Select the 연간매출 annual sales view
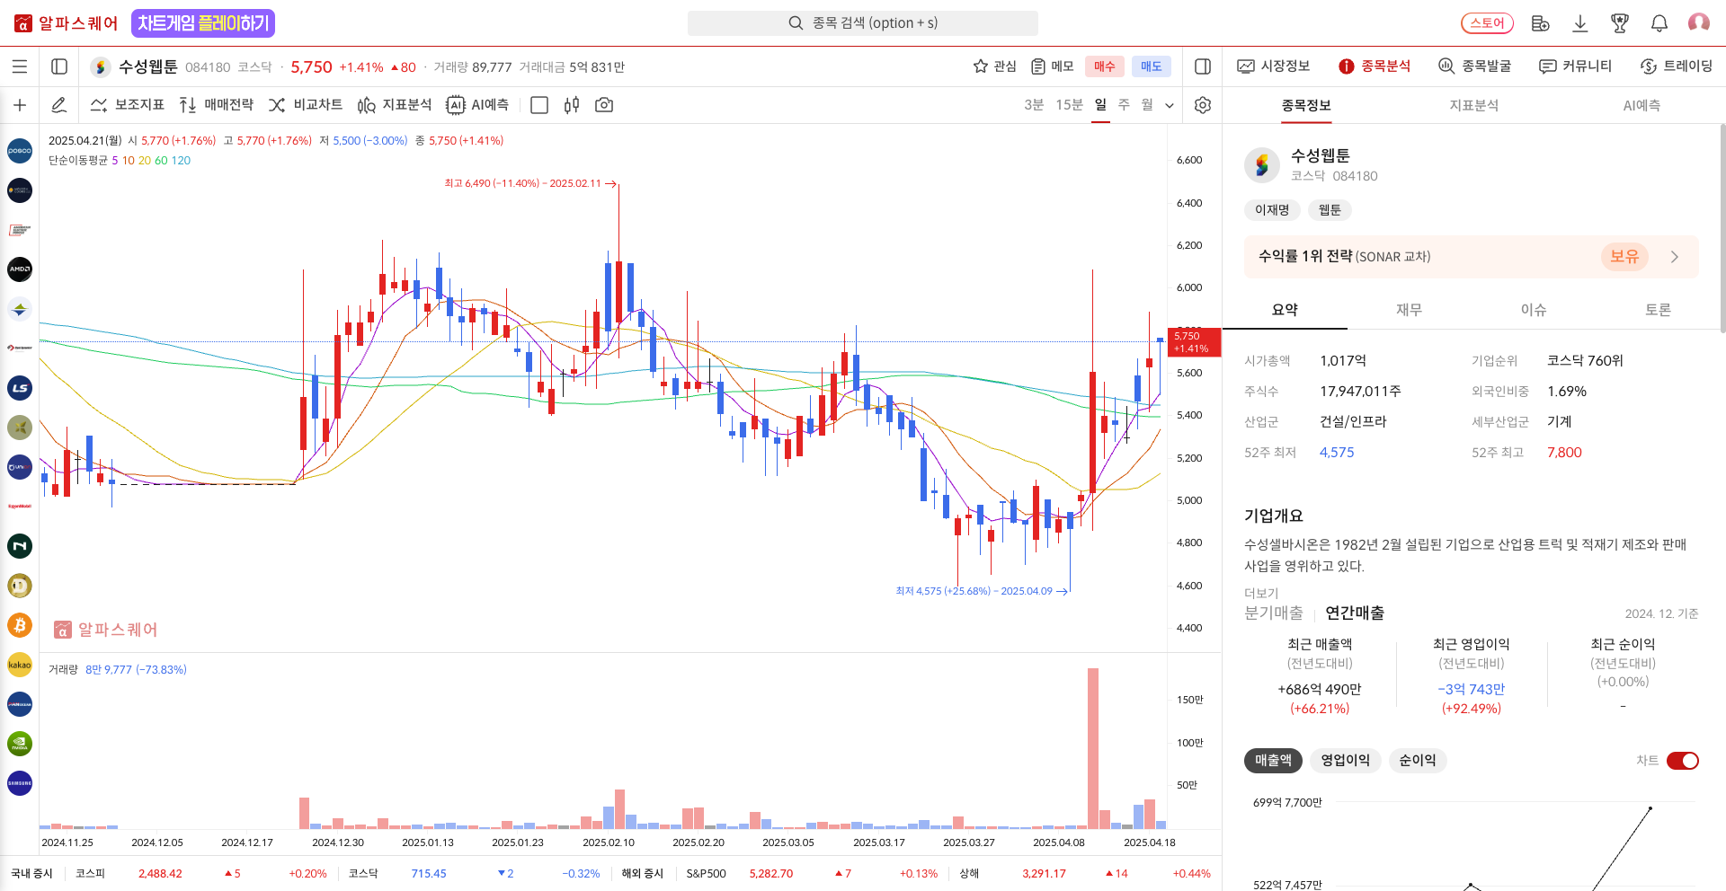The image size is (1726, 891). (1355, 613)
